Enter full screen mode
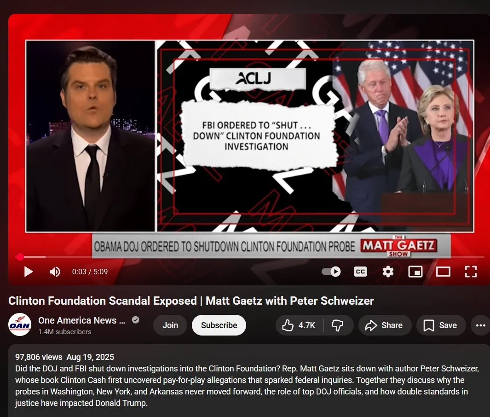The height and width of the screenshot is (417, 490). click(x=471, y=272)
